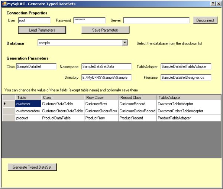Select the customer row header arrow
The height and width of the screenshot is (189, 223).
click(9, 104)
